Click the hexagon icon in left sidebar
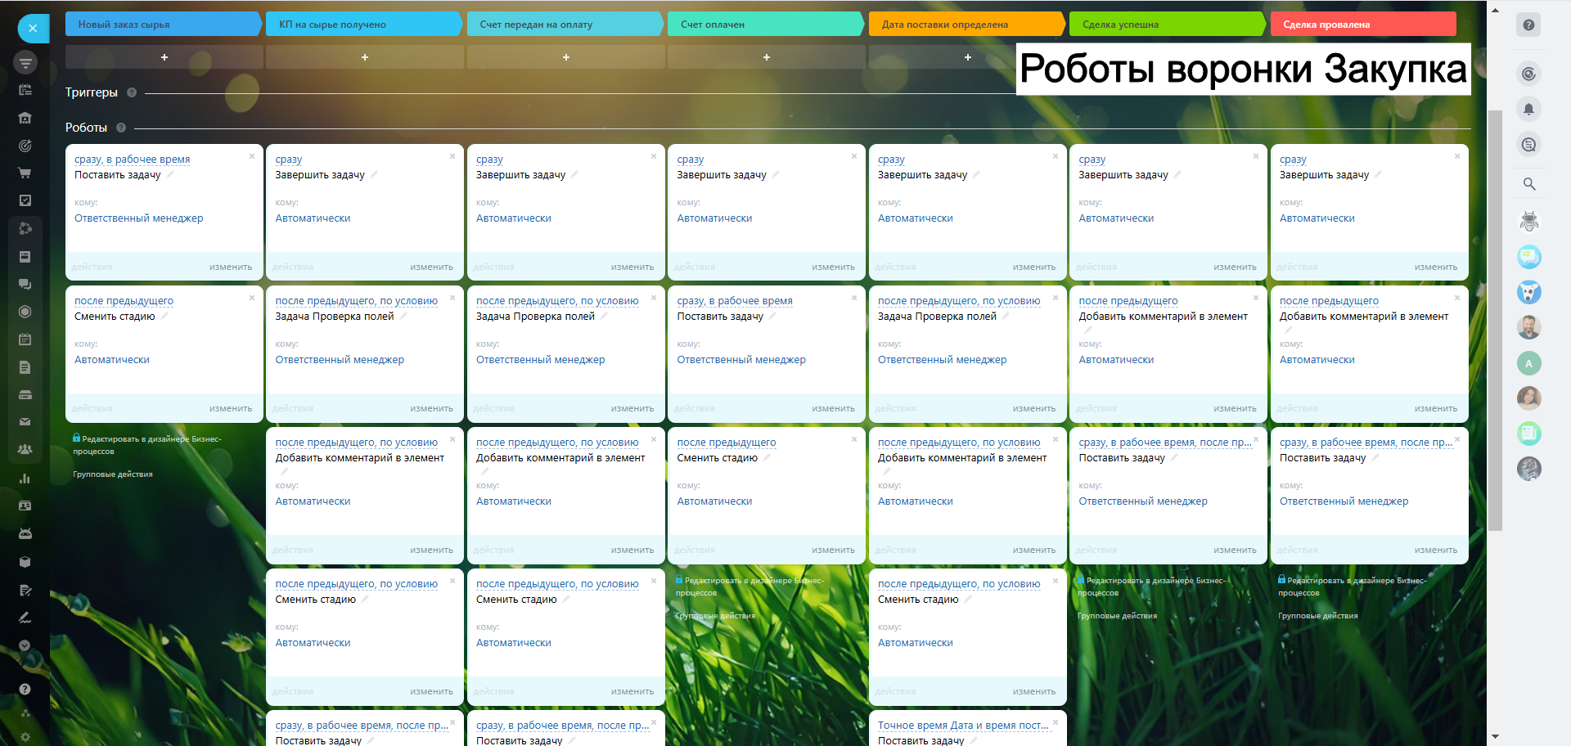This screenshot has height=746, width=1571. click(x=25, y=312)
